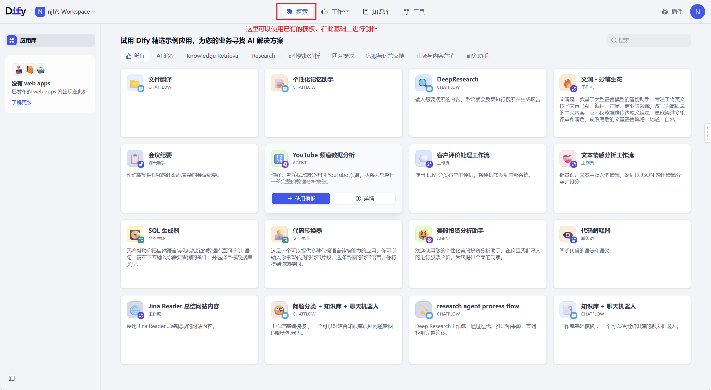Click the DeepResearch magnifier icon

pyautogui.click(x=424, y=83)
